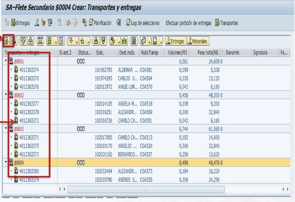Viewport: 295px width, 202px height.
Task: Click the Transportes button in top toolbar
Action: [x=226, y=23]
